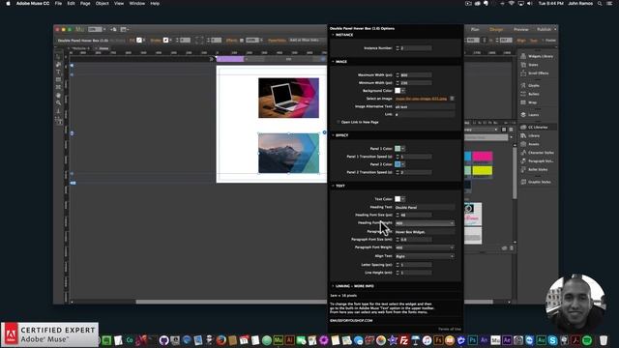
Task: Select the Text tool in the left toolbar
Action: pos(58,72)
